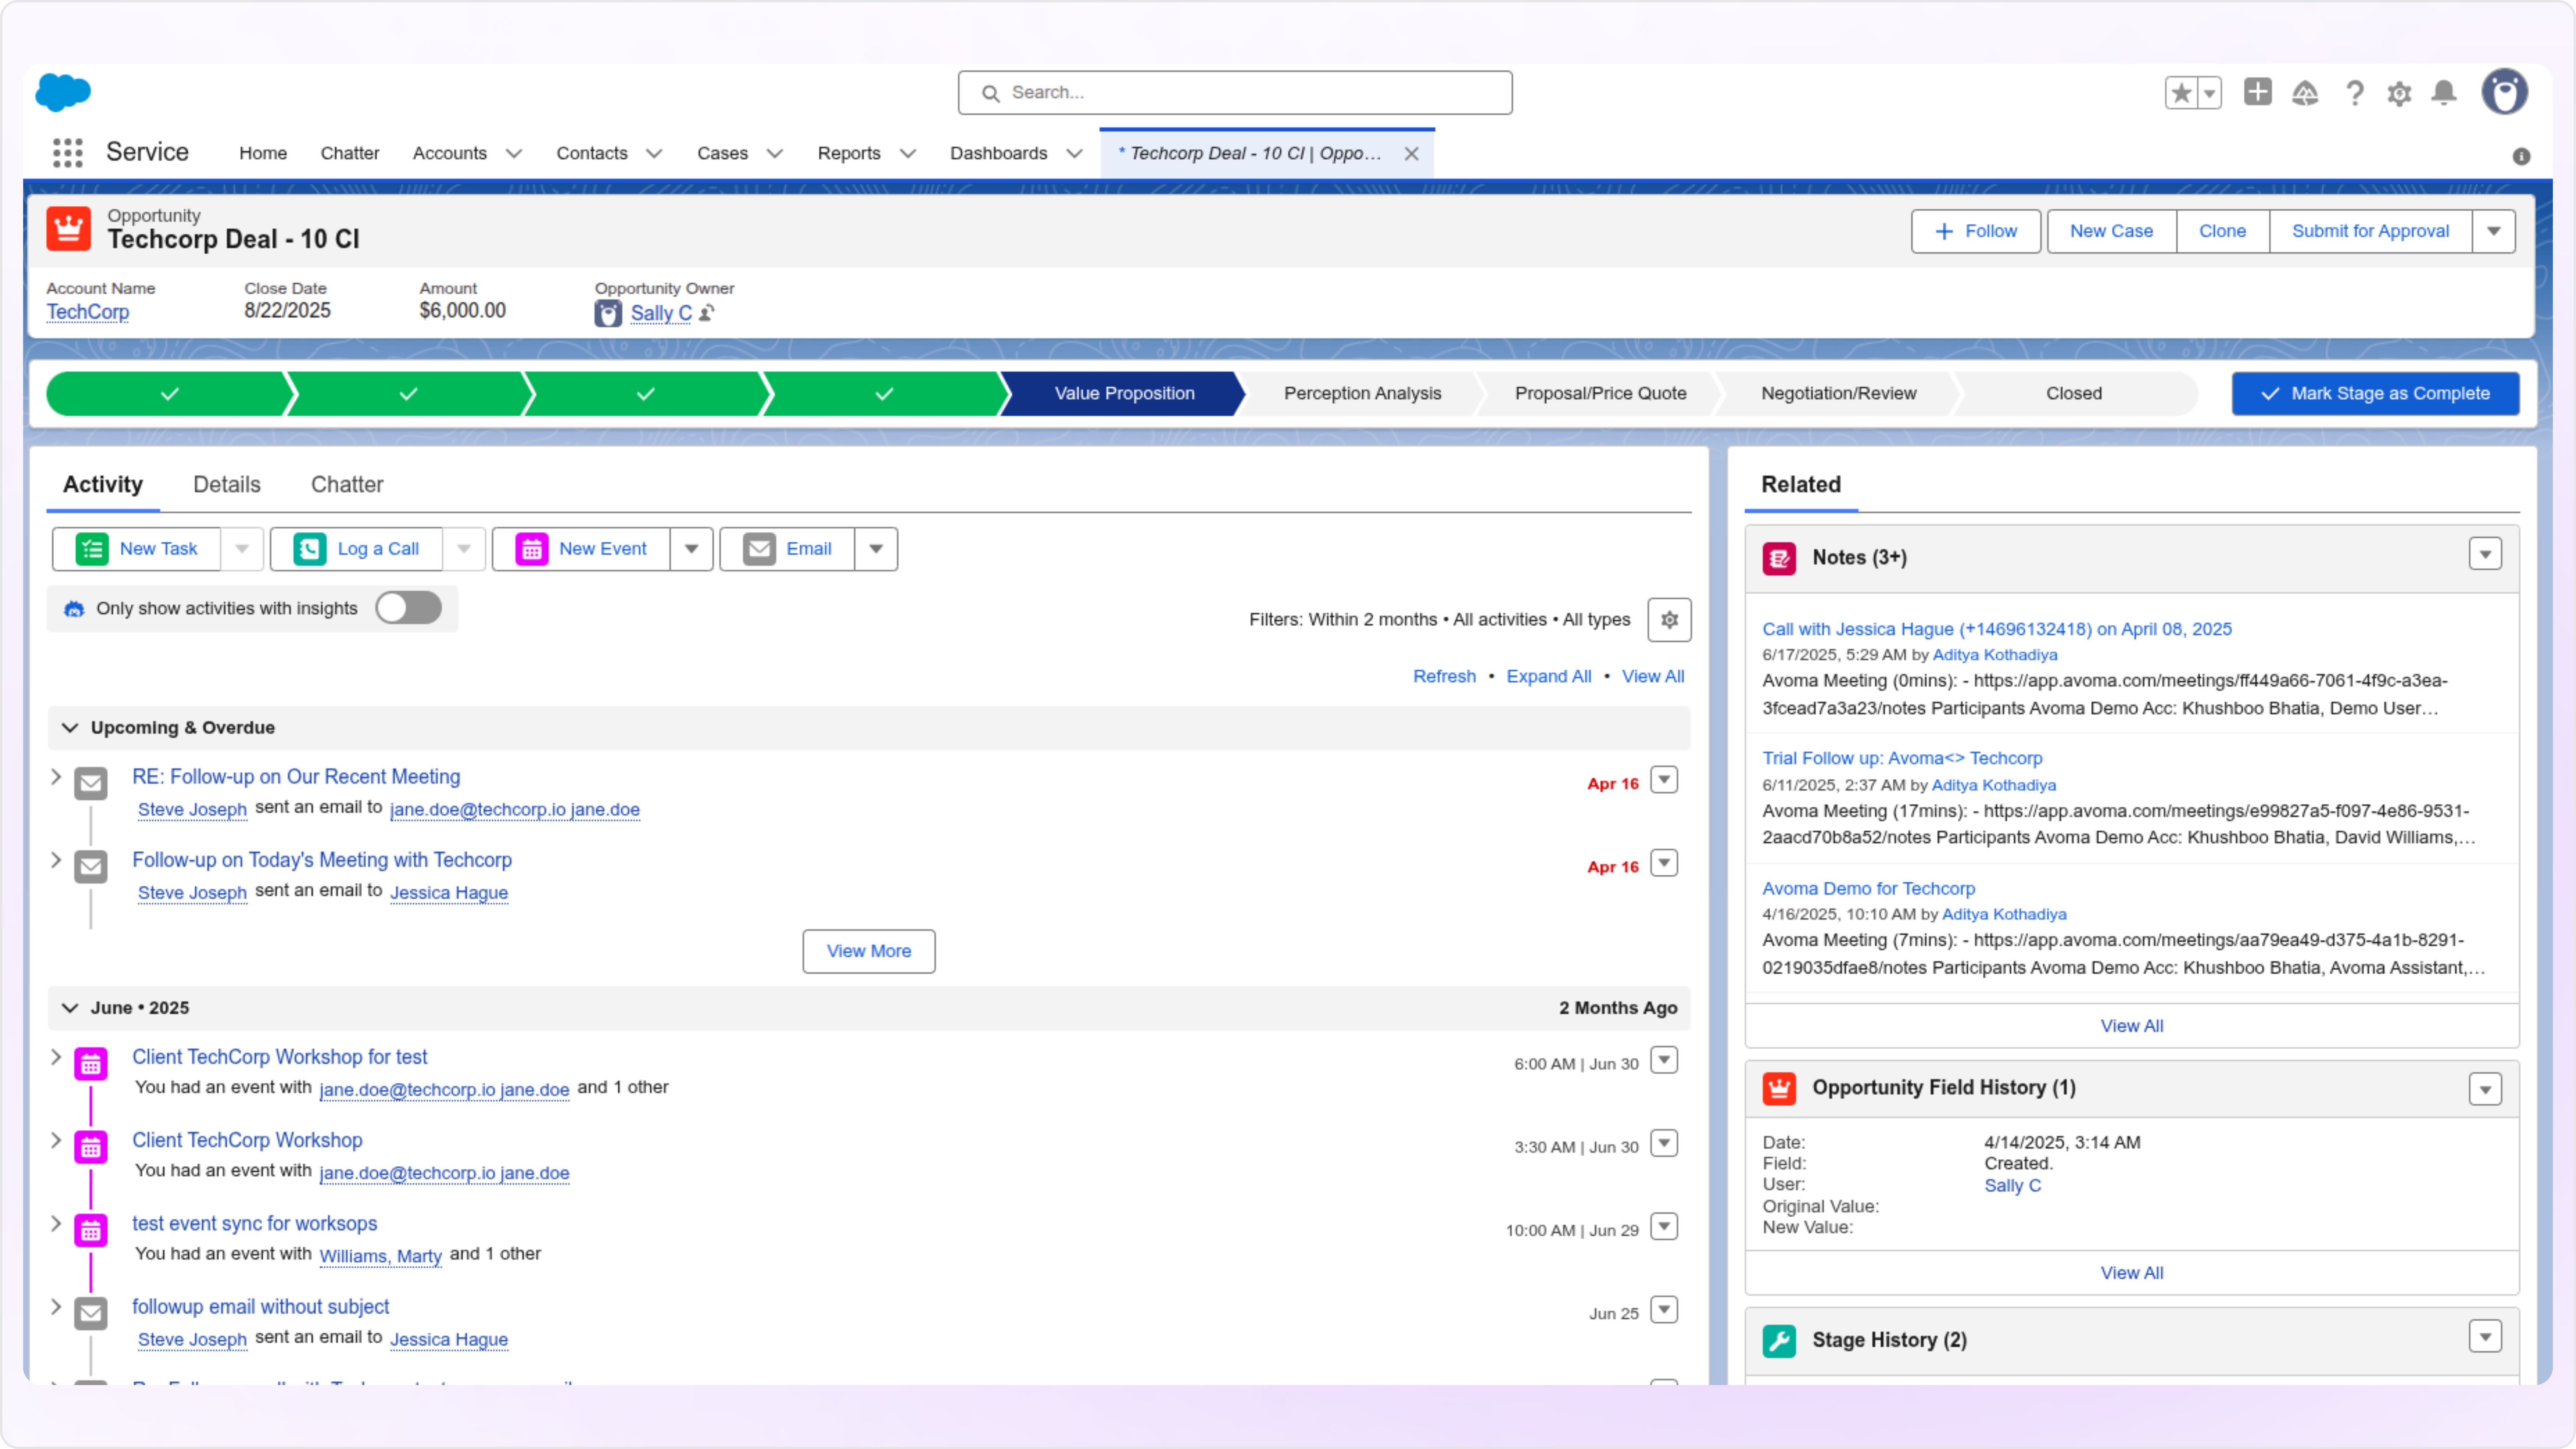Viewport: 2576px width, 1449px height.
Task: Open the Trailhead guidance icon
Action: (2305, 93)
